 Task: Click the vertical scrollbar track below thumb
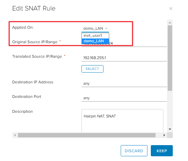coord(170,109)
